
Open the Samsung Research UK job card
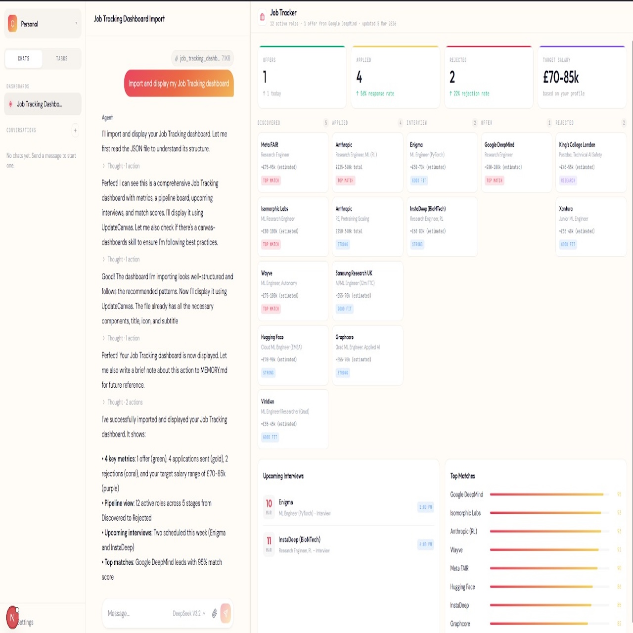tap(367, 291)
